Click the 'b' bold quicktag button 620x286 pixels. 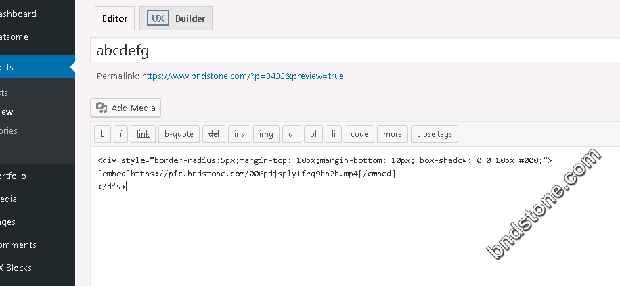102,134
